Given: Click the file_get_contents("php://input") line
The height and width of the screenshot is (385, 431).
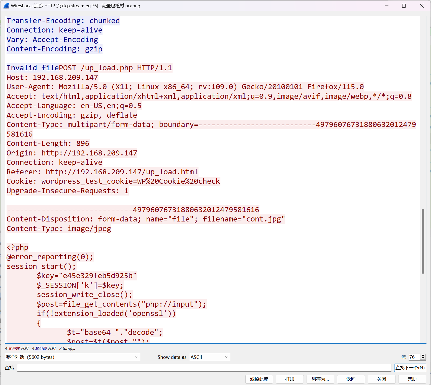Looking at the screenshot, I should [122, 304].
